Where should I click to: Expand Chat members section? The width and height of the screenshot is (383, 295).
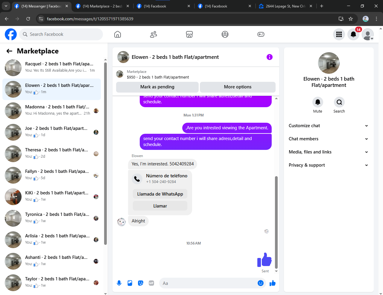[329, 139]
